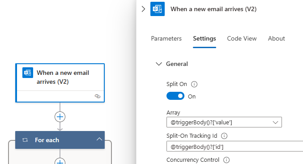Open the Split On info tooltip icon

tap(194, 84)
